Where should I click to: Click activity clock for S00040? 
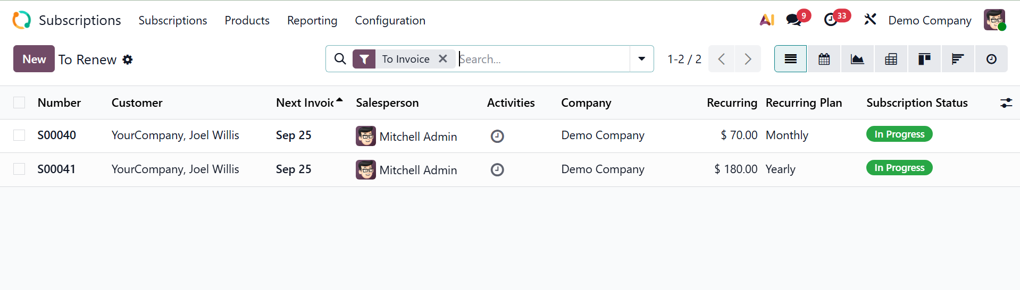coord(497,137)
